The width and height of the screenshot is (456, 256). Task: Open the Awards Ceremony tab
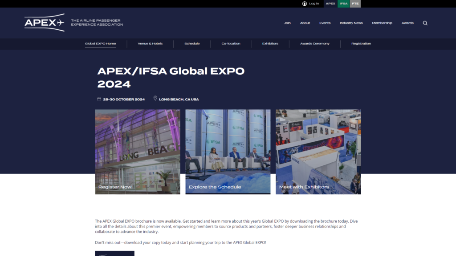tap(315, 44)
